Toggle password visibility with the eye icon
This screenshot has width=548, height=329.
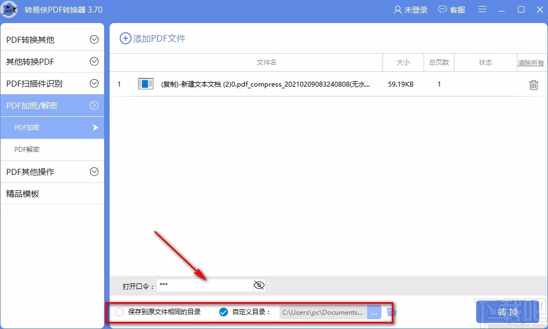[258, 285]
